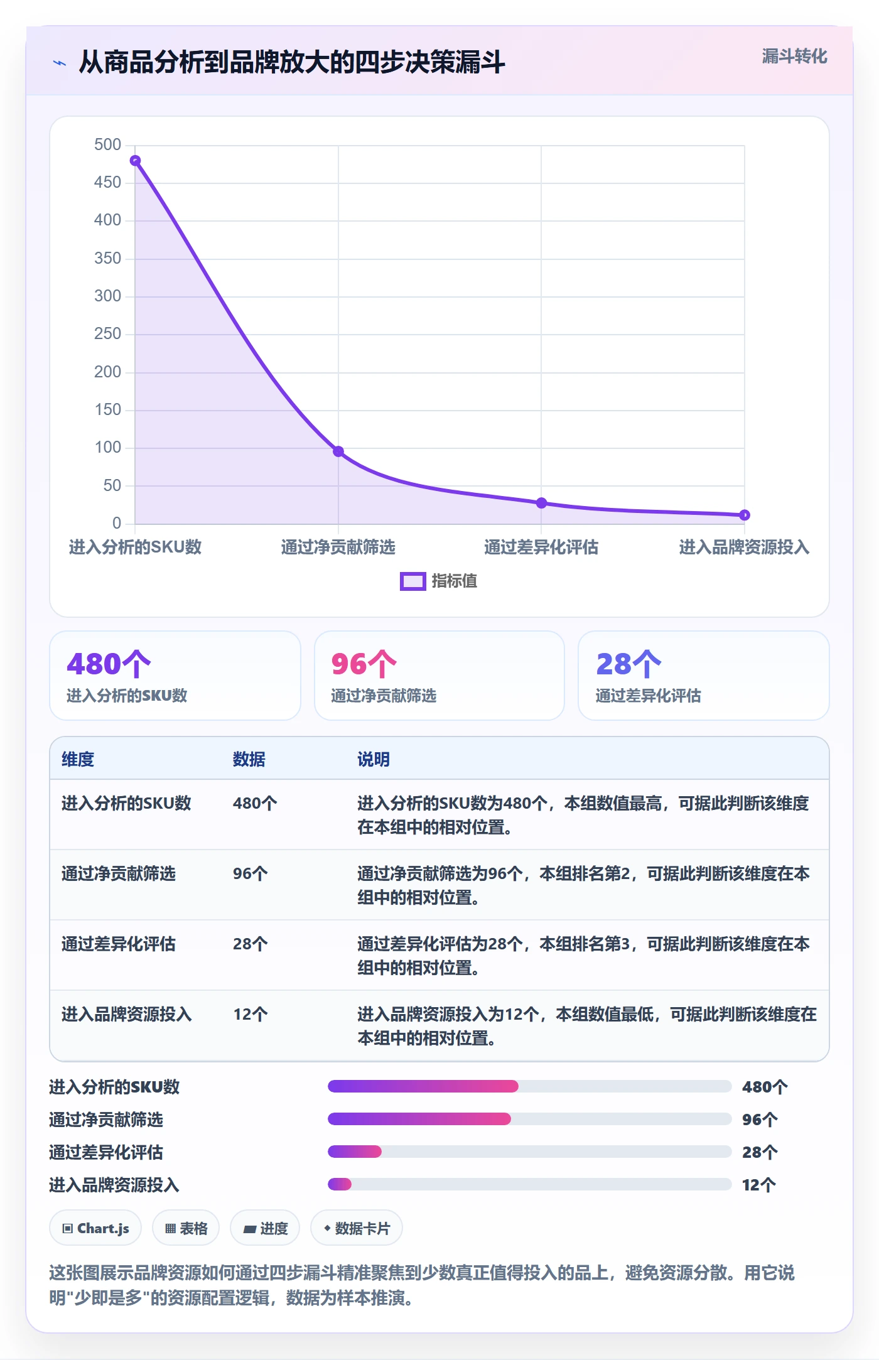Click the 维度 table column header
The height and width of the screenshot is (1360, 879).
[x=78, y=759]
